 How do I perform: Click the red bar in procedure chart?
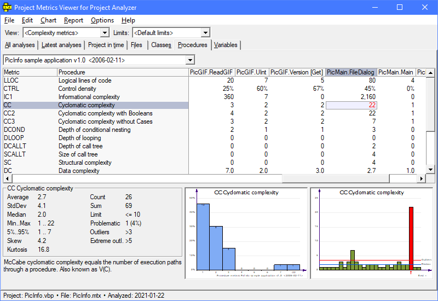[x=411, y=238]
